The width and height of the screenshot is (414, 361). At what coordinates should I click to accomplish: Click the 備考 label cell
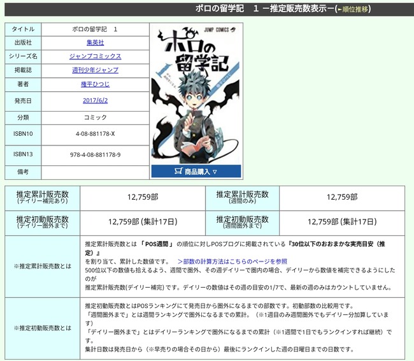click(x=23, y=172)
